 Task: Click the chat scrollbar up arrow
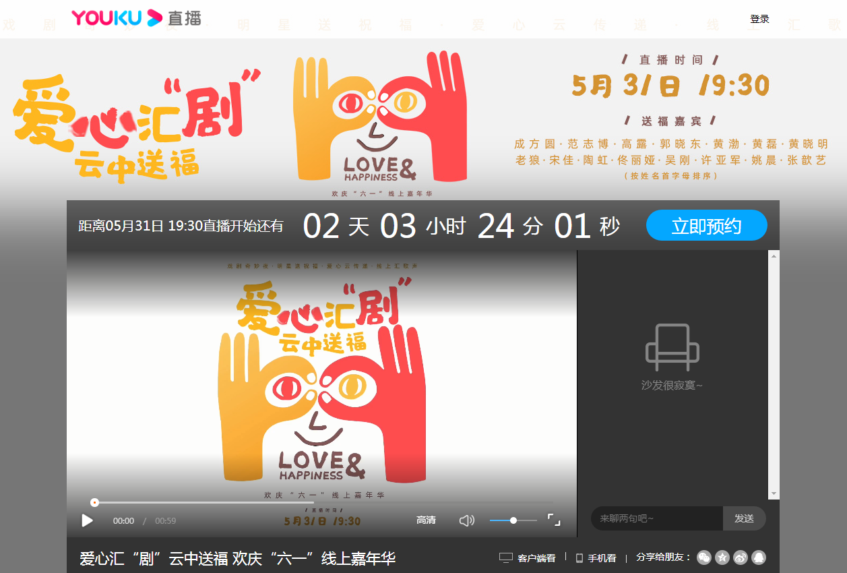(774, 255)
